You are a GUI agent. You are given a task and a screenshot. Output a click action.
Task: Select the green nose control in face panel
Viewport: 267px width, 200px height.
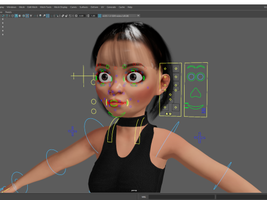195,93
